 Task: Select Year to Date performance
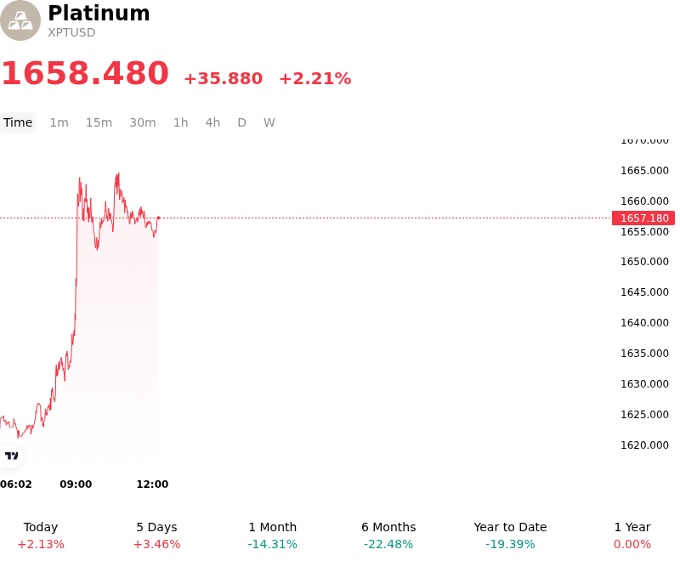510,535
